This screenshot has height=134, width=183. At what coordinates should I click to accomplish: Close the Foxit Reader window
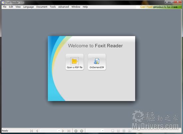178,2
